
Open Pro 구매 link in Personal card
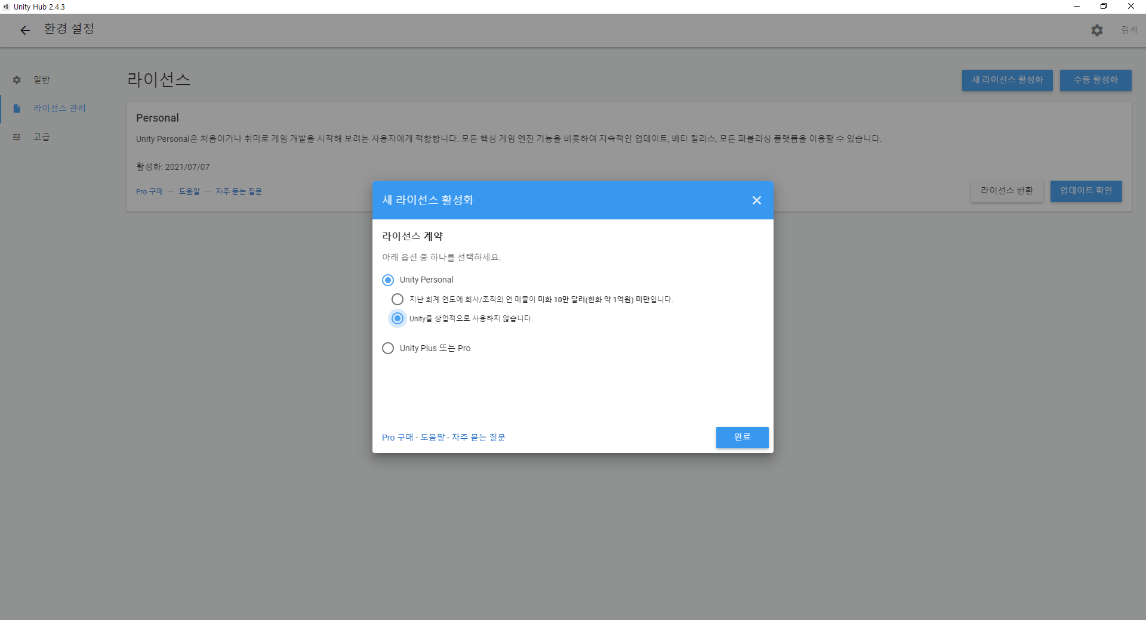(x=149, y=192)
